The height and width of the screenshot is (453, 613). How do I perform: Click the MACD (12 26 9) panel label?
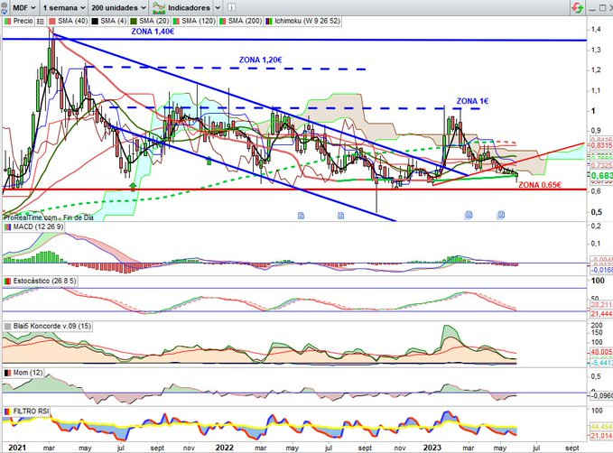click(x=38, y=226)
